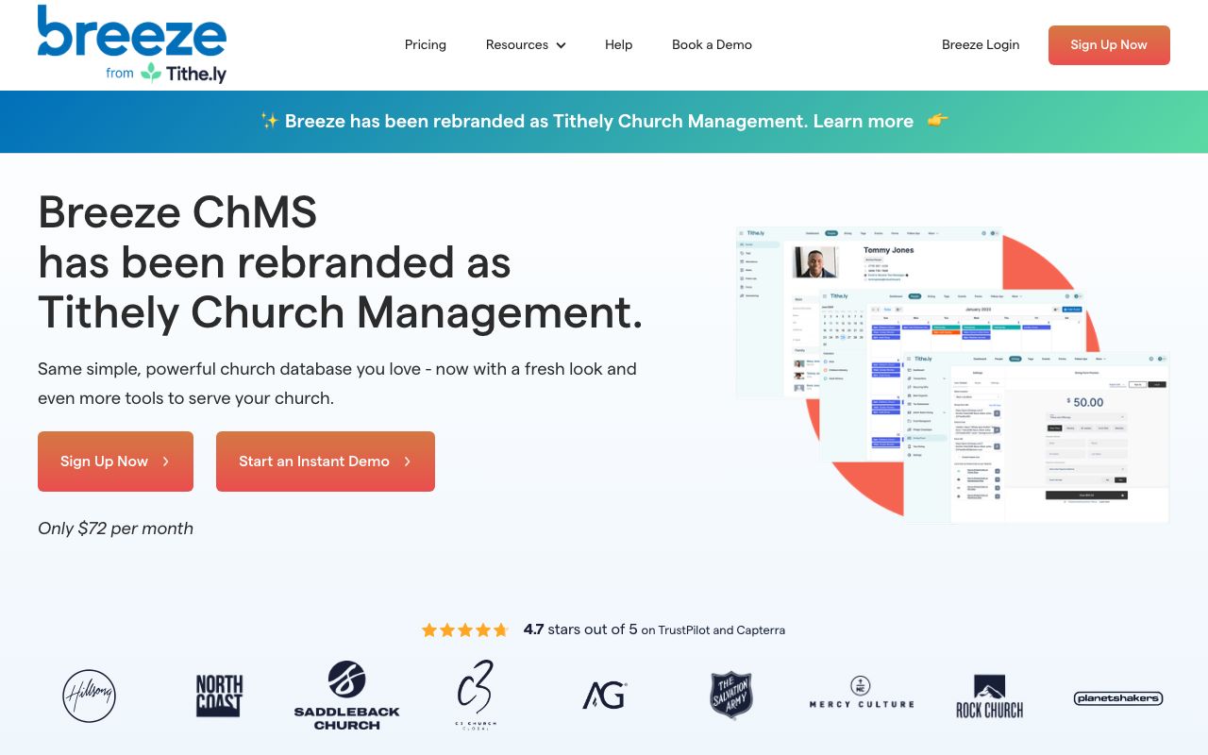Click the Hillsong logo

point(89,696)
